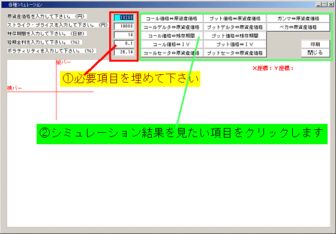The image size is (336, 234).
Task: Click the 原資産価格を入力して下さい label
Action: 47,16
